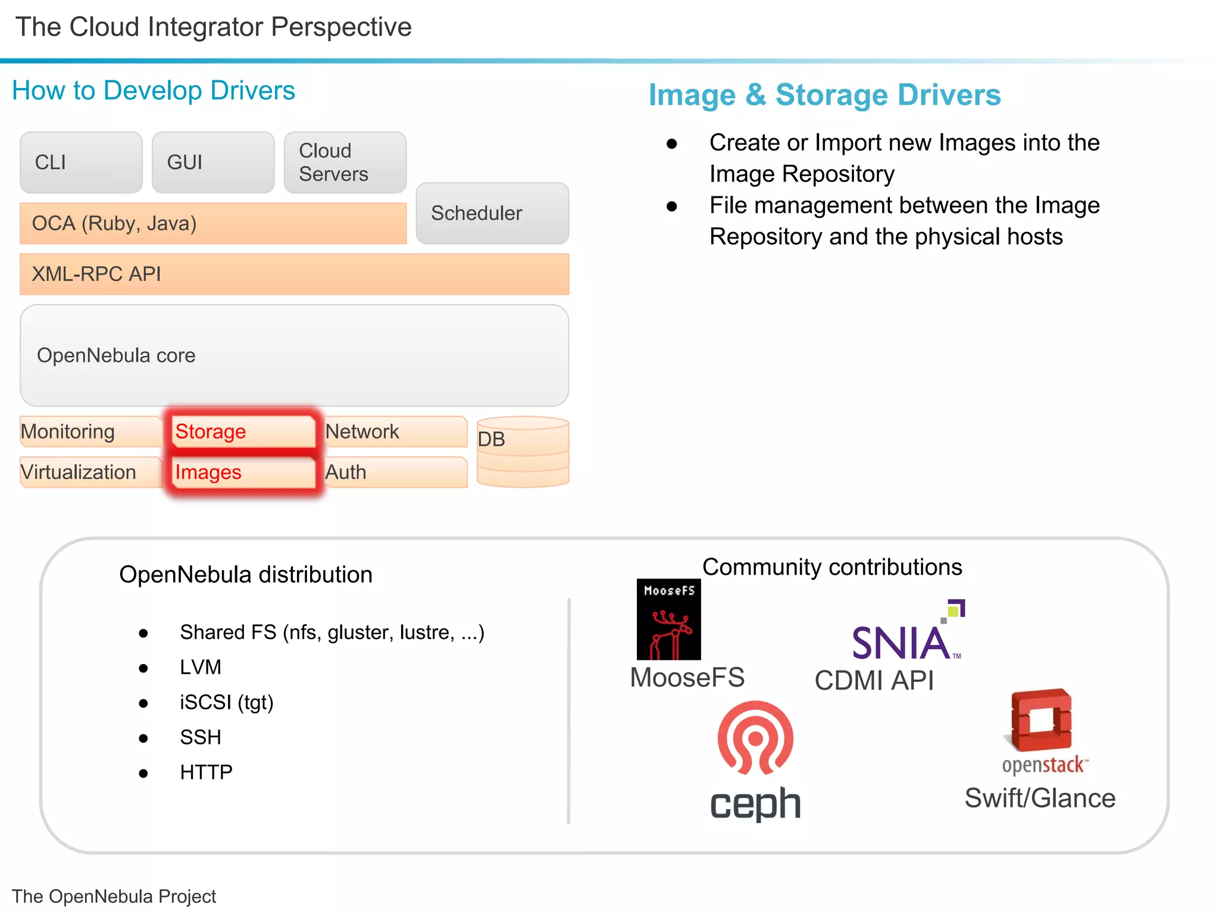1219x914 pixels.
Task: Click the 'LVM' list item
Action: pos(201,667)
